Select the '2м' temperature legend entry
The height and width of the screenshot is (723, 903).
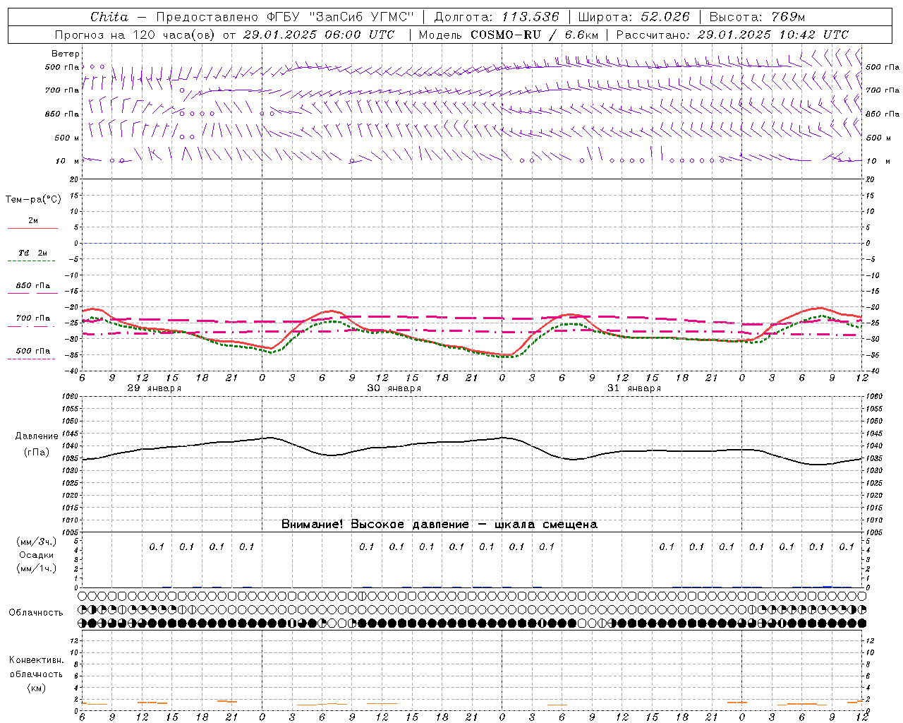[33, 221]
